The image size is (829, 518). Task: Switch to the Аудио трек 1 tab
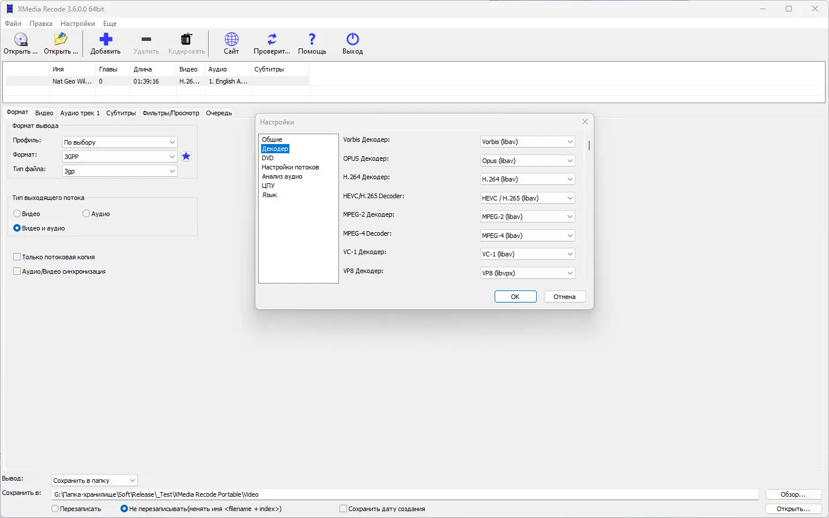[80, 113]
